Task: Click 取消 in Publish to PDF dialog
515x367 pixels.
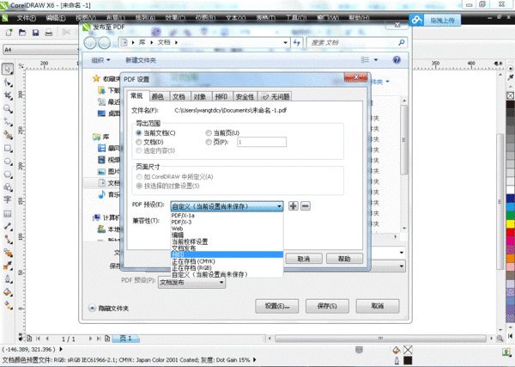Action: click(378, 306)
